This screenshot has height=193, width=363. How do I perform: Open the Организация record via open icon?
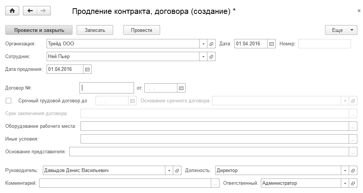coord(212,44)
